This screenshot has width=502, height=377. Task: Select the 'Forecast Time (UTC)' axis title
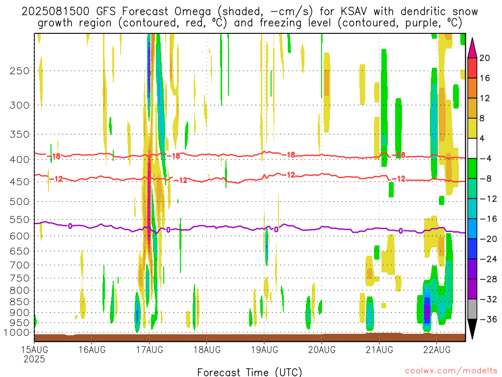(x=250, y=372)
